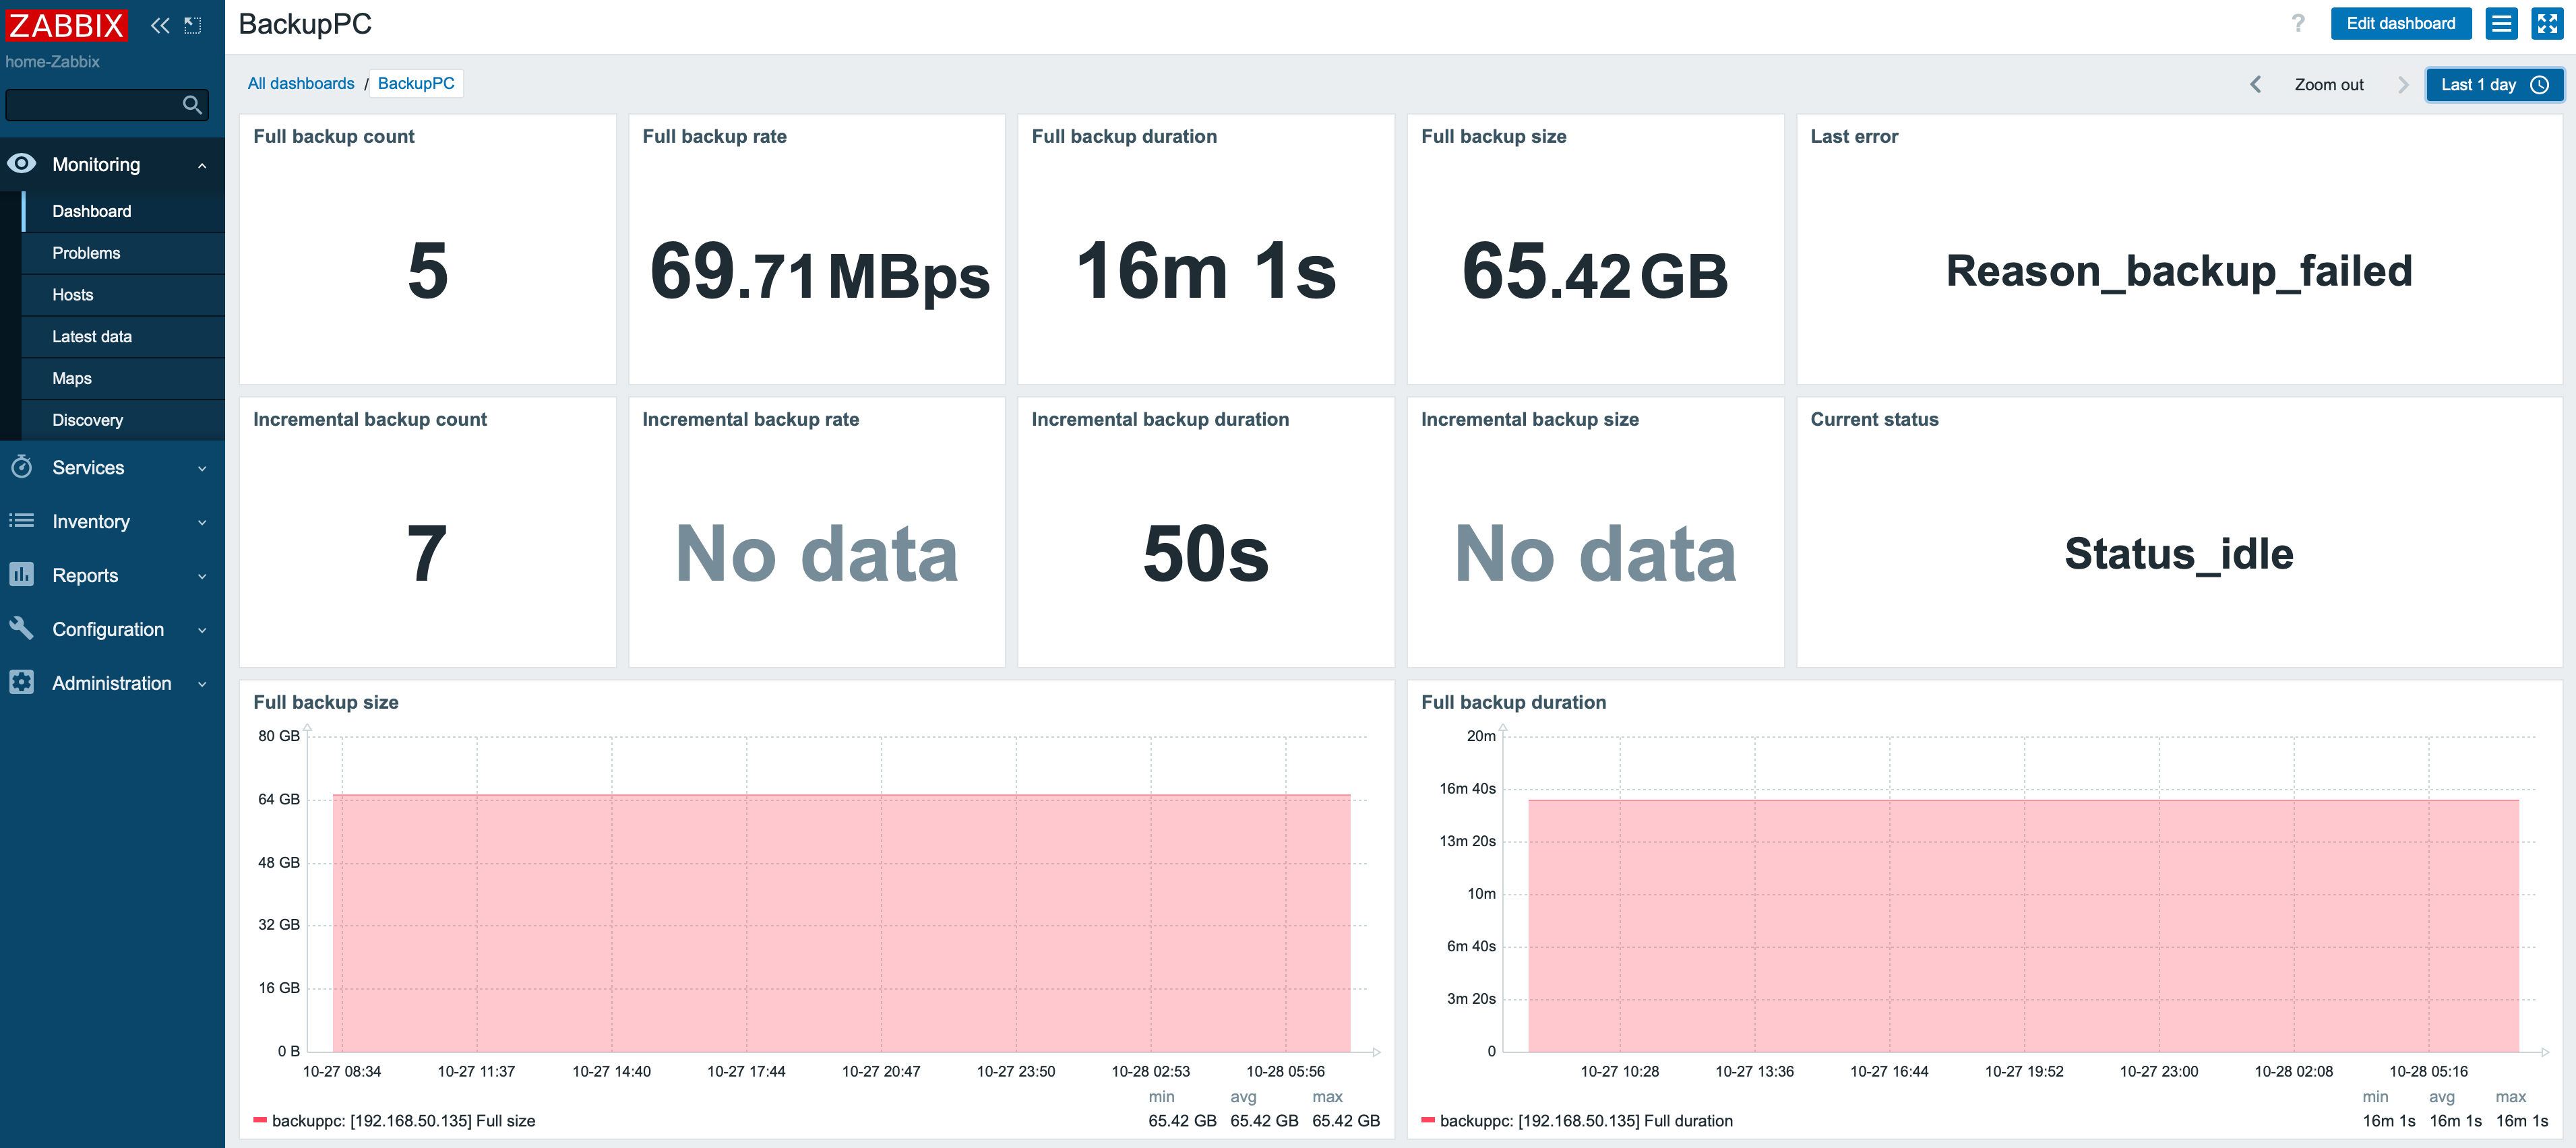This screenshot has height=1148, width=2576.
Task: Expand the Services section chevron
Action: click(x=203, y=467)
